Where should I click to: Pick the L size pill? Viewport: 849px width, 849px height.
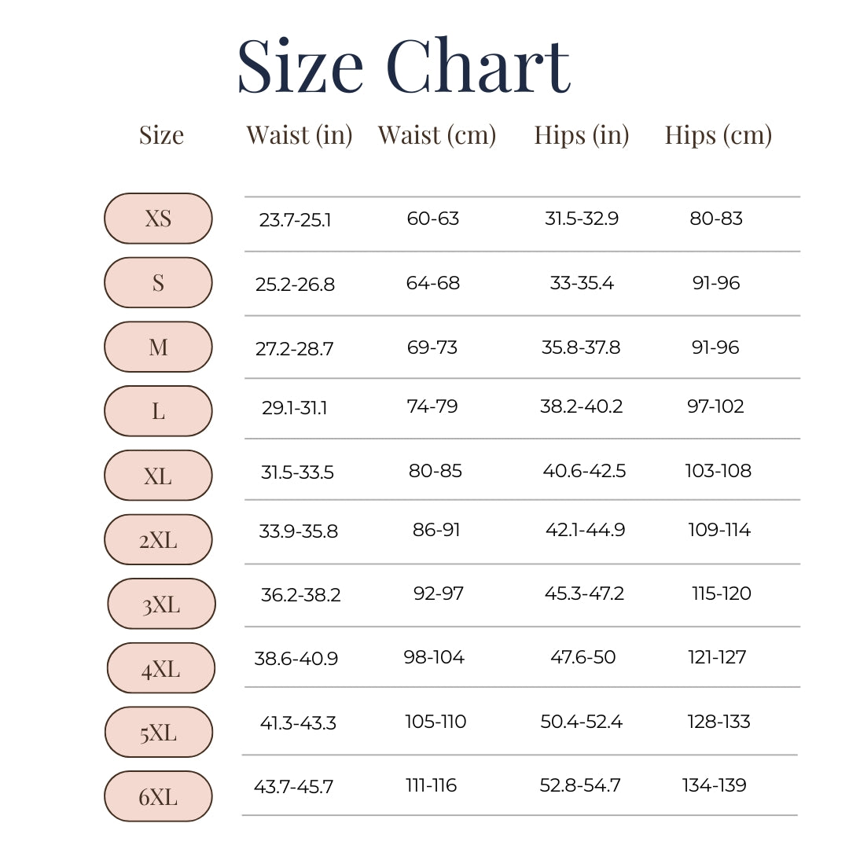tap(158, 411)
